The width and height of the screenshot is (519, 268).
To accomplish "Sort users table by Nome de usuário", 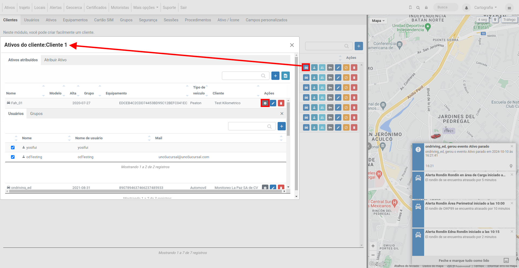I will coord(89,138).
